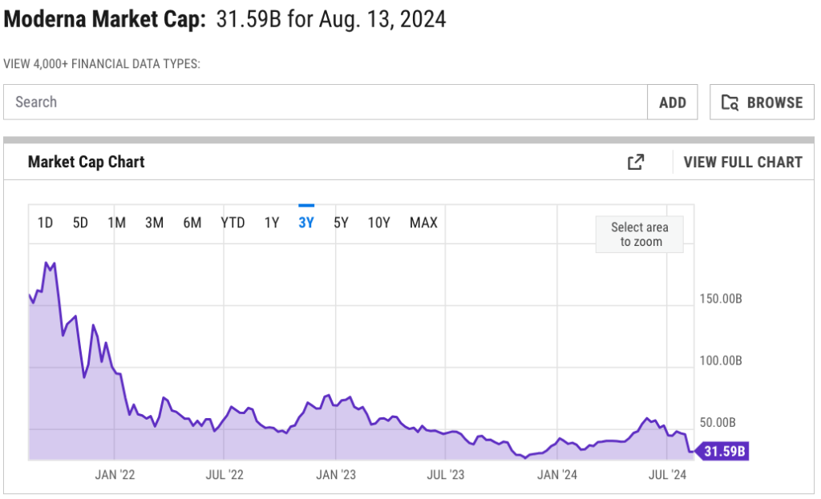Viewport: 821px width, 499px height.
Task: Open the chart pop-out icon
Action: 635,162
